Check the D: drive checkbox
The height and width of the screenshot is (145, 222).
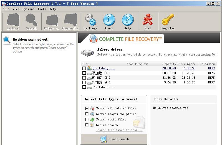tap(84, 73)
